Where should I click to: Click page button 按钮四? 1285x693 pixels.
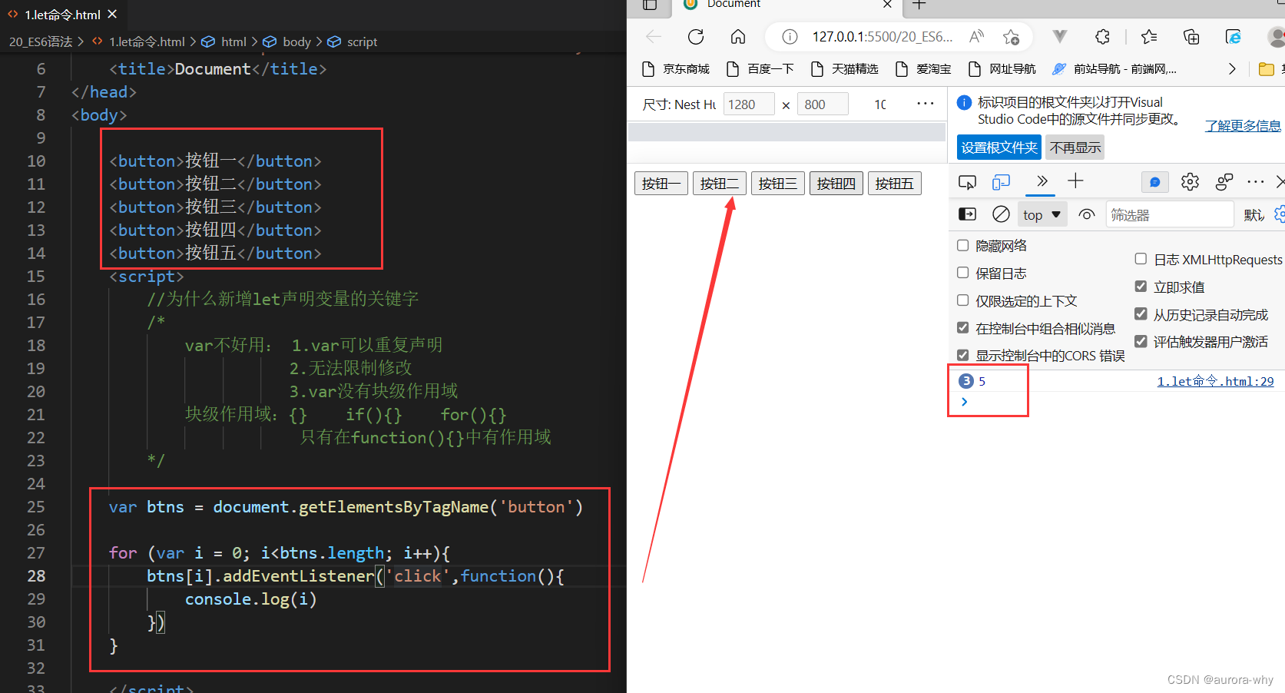click(x=836, y=184)
